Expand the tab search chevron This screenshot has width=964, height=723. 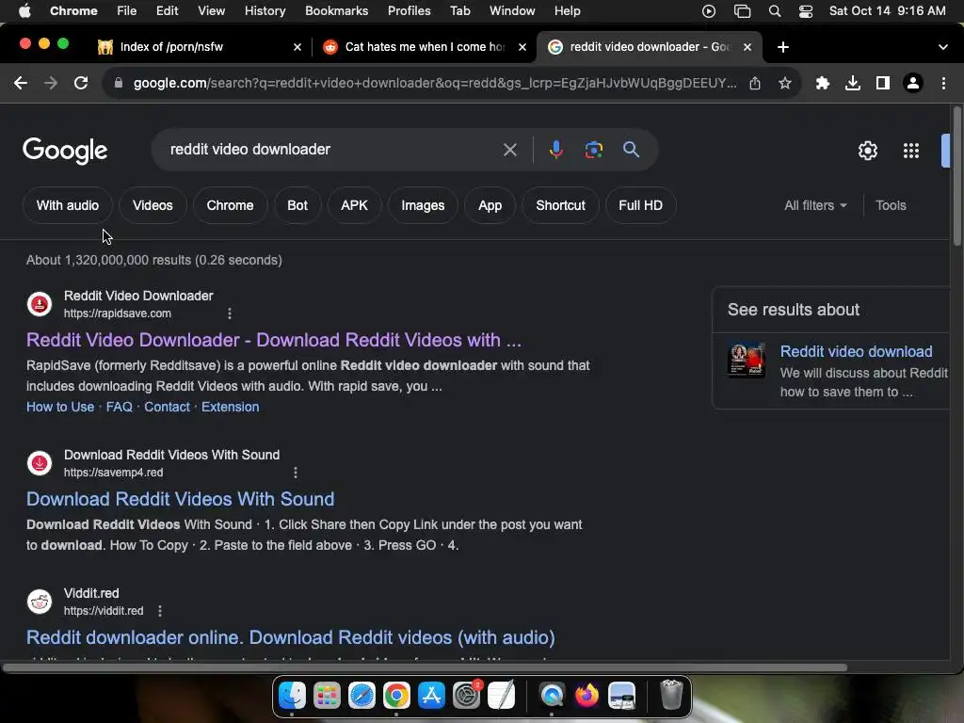click(x=943, y=47)
